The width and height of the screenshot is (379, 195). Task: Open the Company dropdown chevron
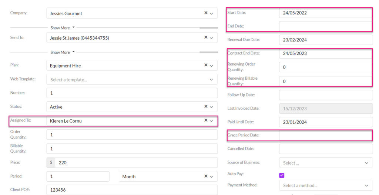(x=211, y=14)
